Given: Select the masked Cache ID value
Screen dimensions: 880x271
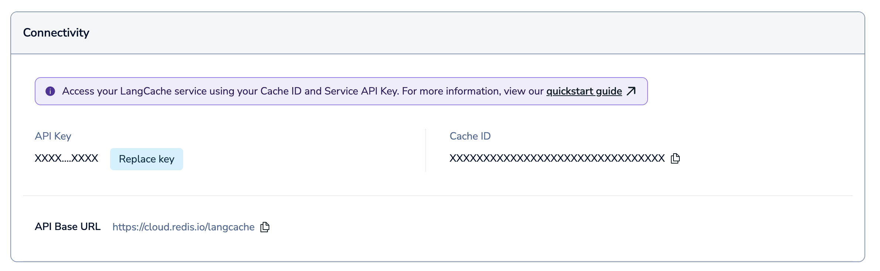Looking at the screenshot, I should (557, 158).
